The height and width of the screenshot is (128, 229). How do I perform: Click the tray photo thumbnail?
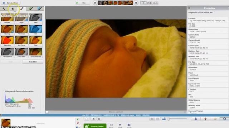6,123
